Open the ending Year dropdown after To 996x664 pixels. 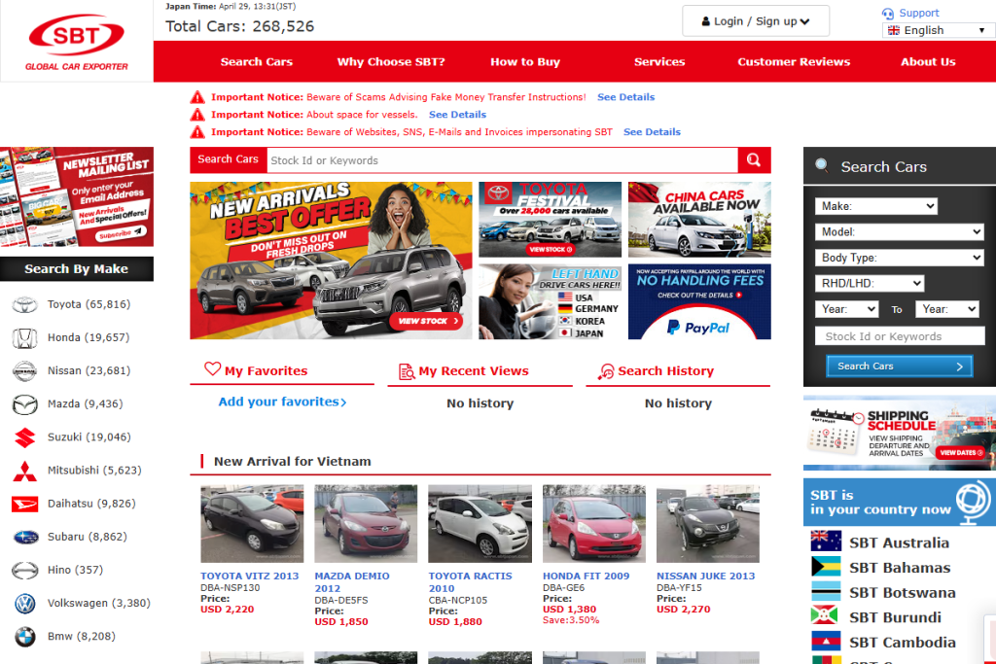tap(947, 309)
